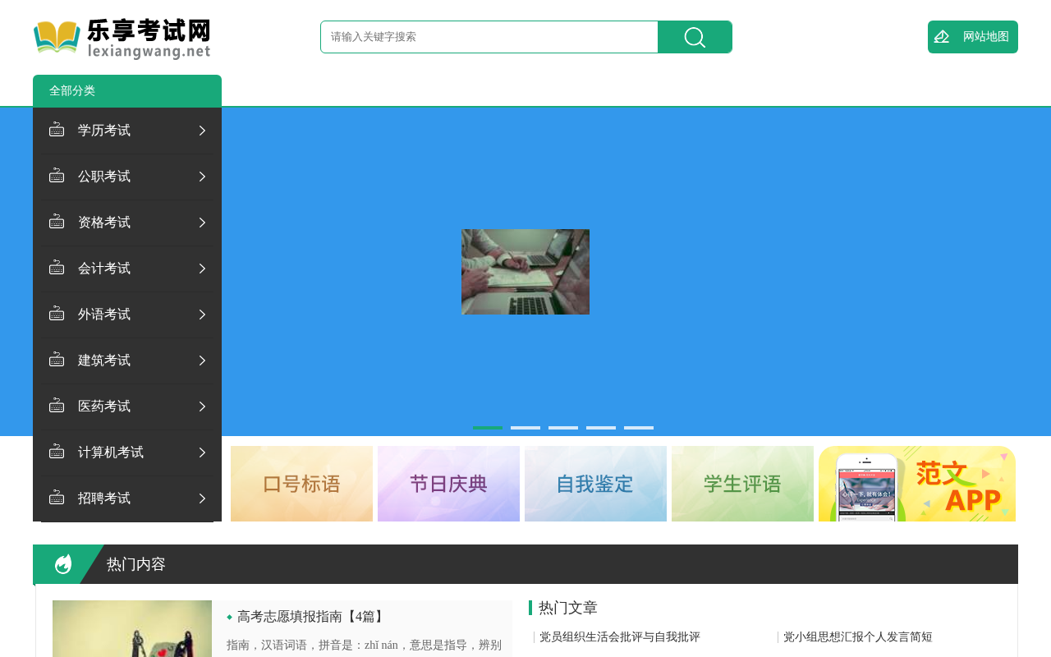Click the 口号标语 banner tile
Screen dimensions: 1051x657
pos(301,484)
